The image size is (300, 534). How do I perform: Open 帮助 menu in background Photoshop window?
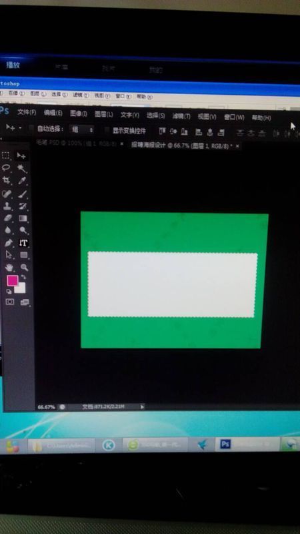[143, 97]
